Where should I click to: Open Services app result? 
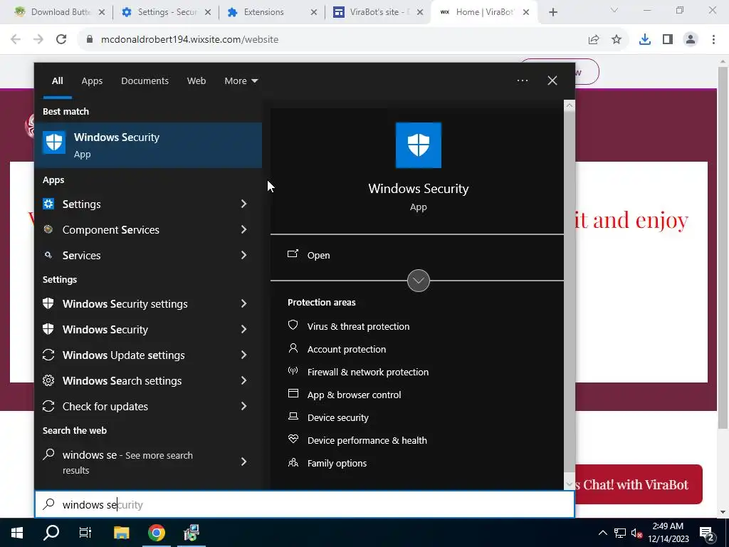click(135, 255)
